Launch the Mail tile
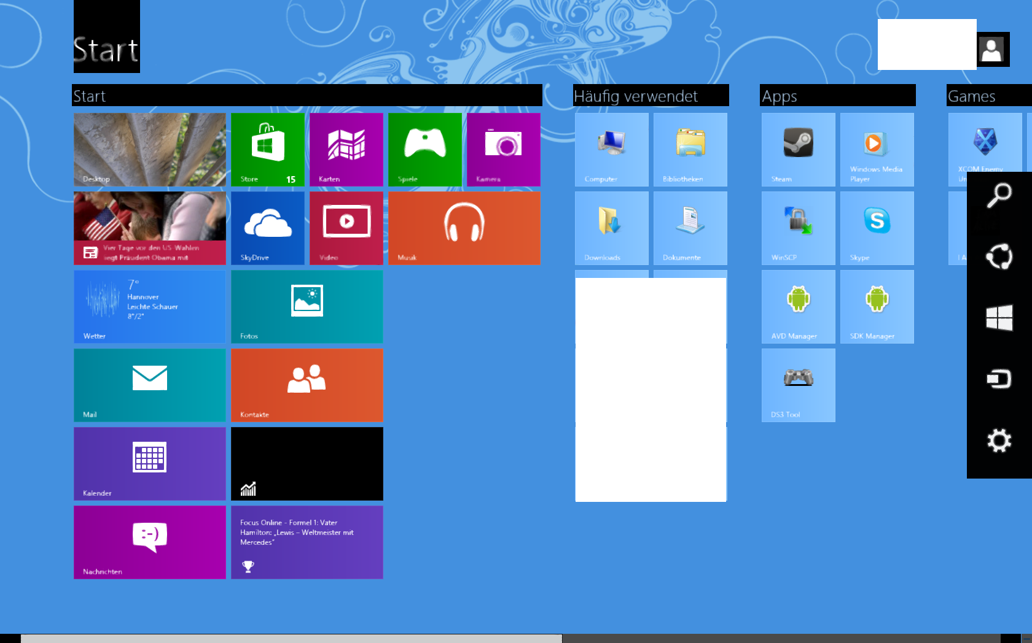The width and height of the screenshot is (1032, 643). 150,385
